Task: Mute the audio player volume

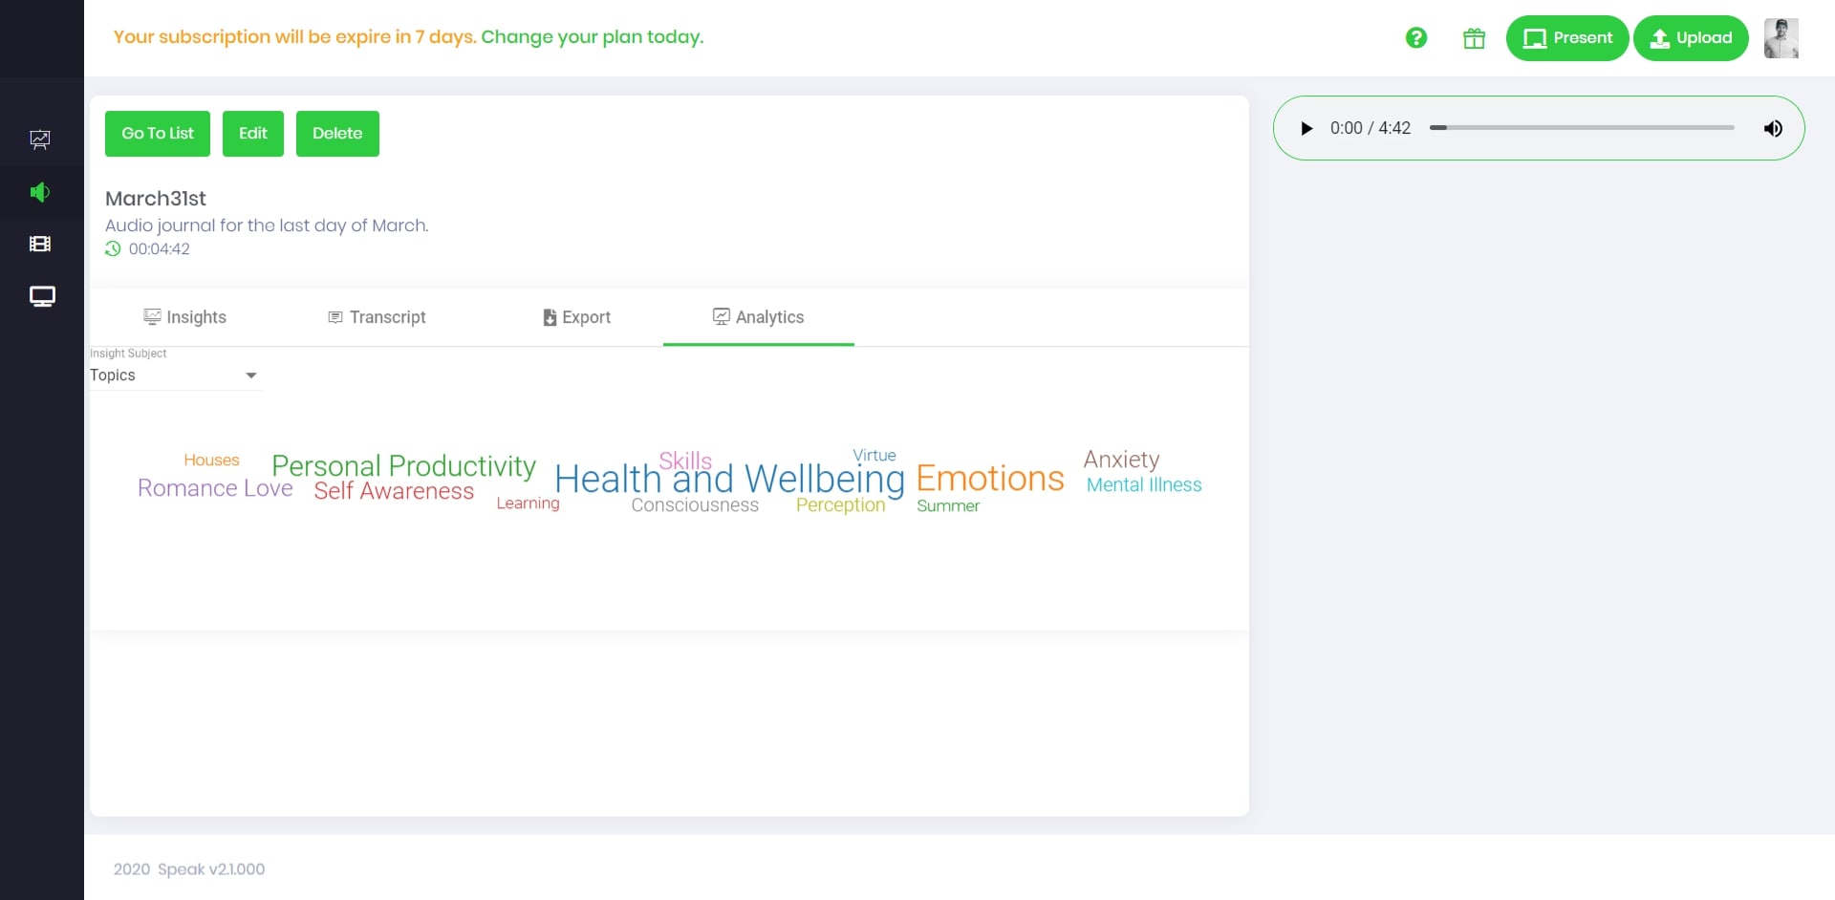Action: 1773,128
